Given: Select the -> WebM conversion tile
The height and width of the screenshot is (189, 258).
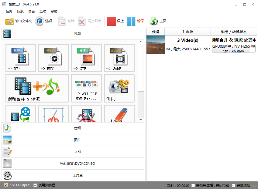Looking at the screenshot, I should 119,58.
